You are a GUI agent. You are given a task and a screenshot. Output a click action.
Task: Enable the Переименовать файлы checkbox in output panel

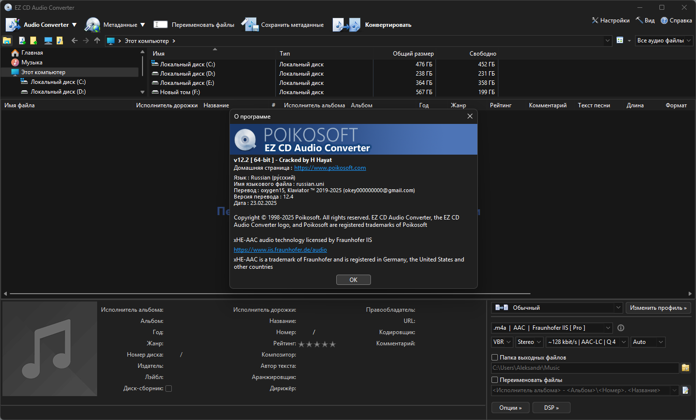[494, 380]
